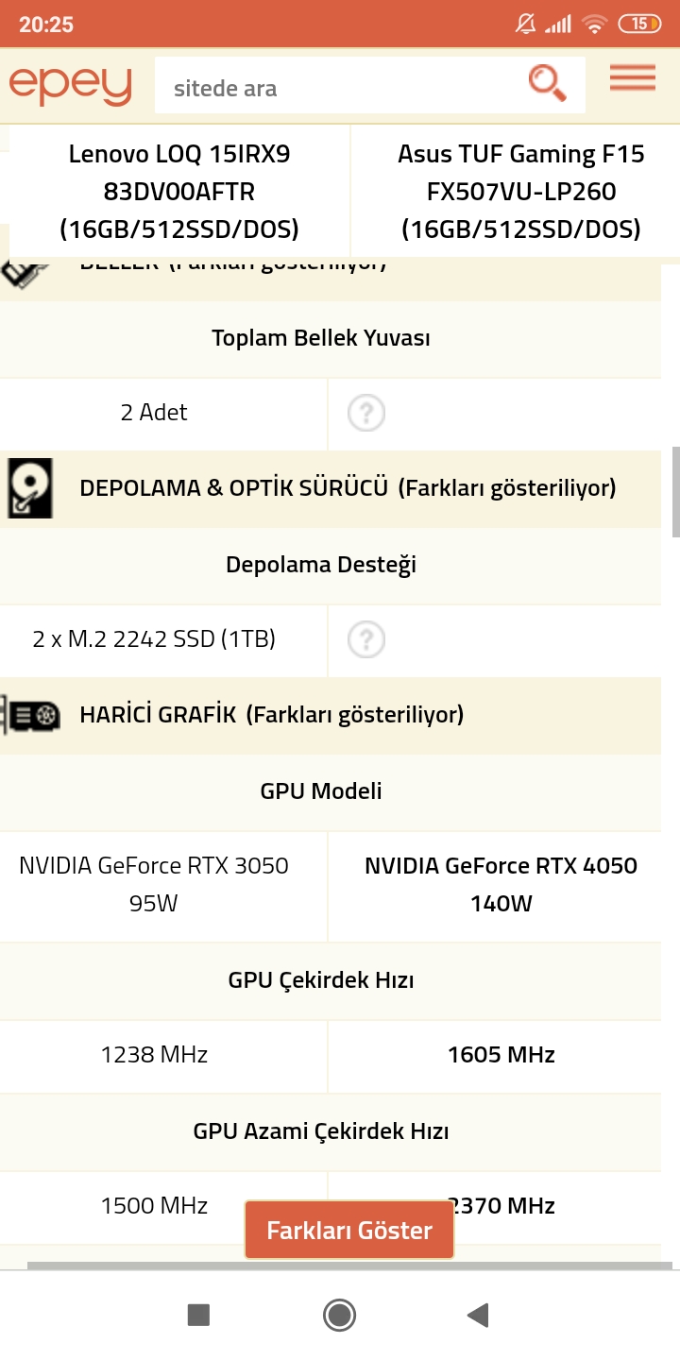
Task: Click the epey logo
Action: tap(71, 85)
